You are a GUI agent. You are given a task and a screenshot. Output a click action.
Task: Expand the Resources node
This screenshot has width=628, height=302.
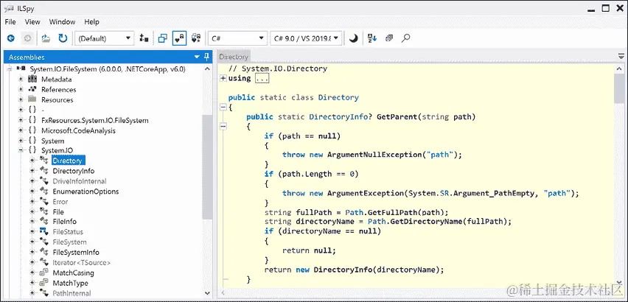pos(21,99)
